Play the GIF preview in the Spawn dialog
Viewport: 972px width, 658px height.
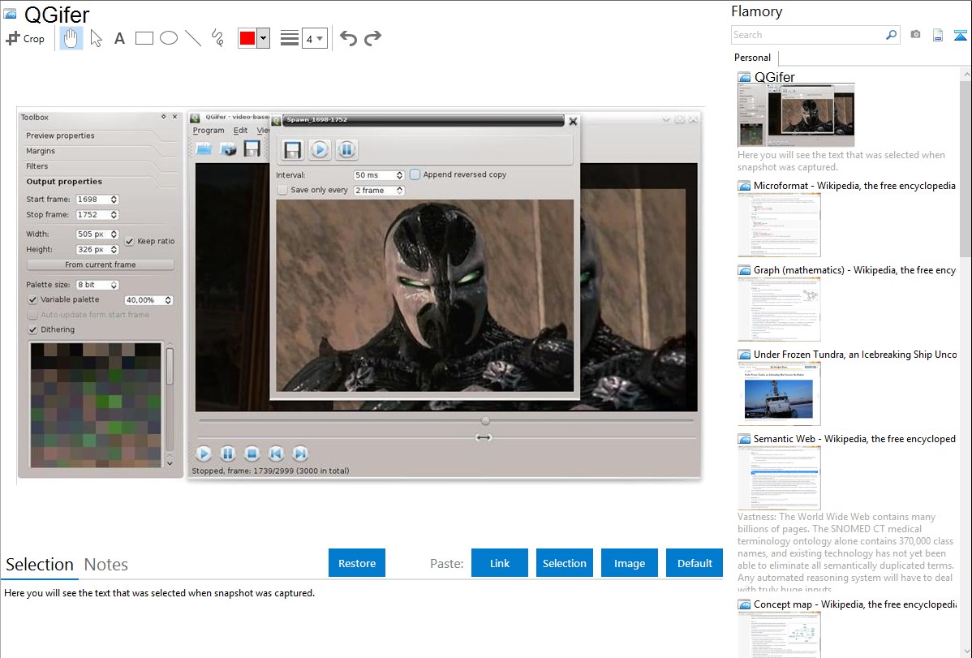tap(320, 149)
